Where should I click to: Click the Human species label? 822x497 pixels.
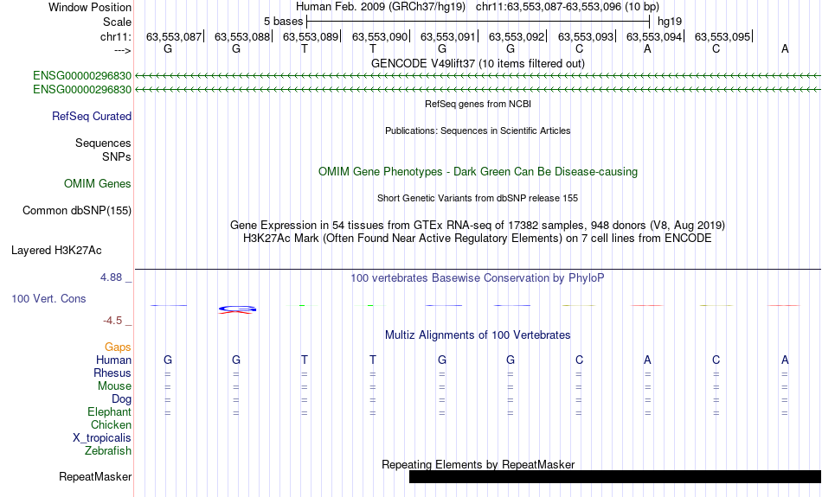113,360
